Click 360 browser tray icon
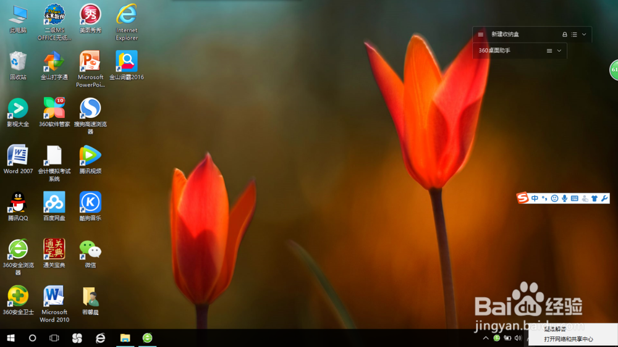 497,338
